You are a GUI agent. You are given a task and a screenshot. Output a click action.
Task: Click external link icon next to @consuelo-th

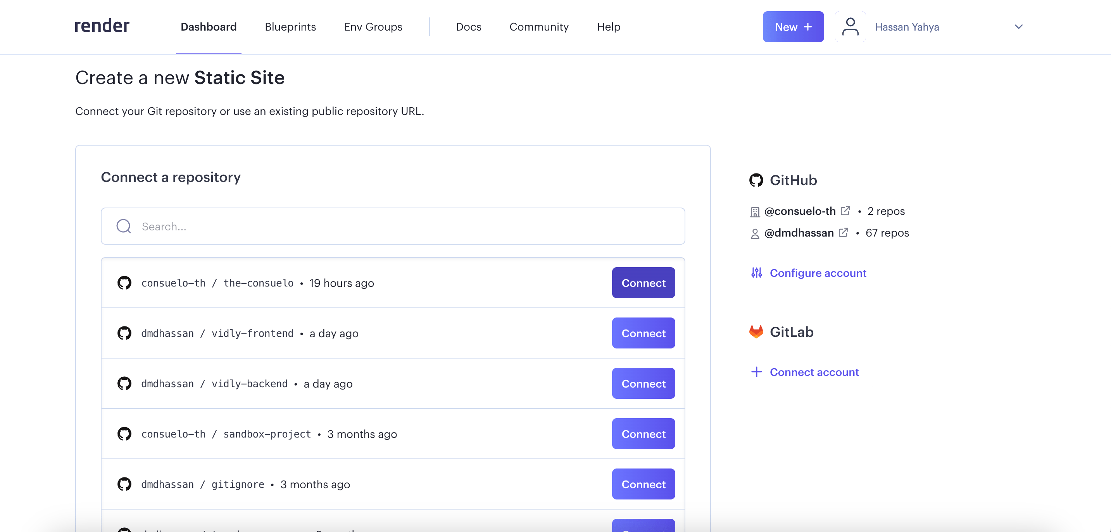tap(845, 211)
